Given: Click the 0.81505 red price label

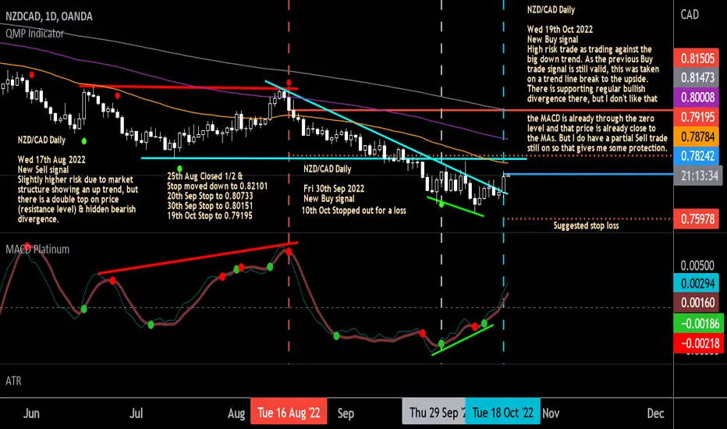Looking at the screenshot, I should coord(697,58).
